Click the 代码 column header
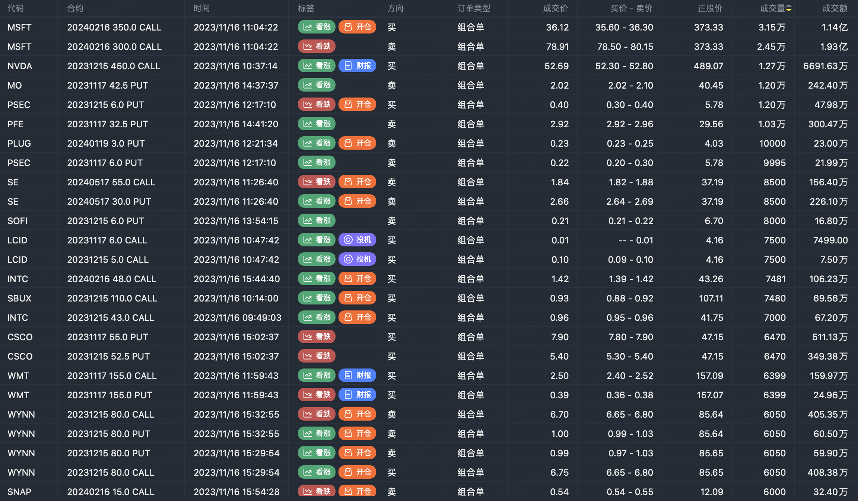The width and height of the screenshot is (858, 501). click(x=16, y=8)
